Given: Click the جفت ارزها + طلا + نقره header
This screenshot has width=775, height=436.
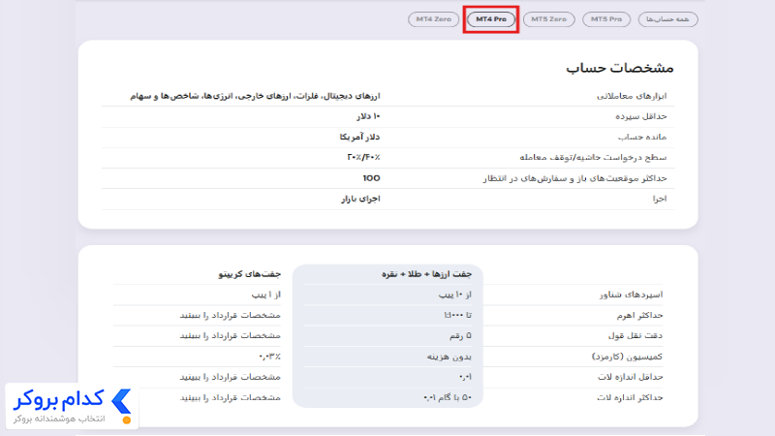Looking at the screenshot, I should pyautogui.click(x=427, y=274).
